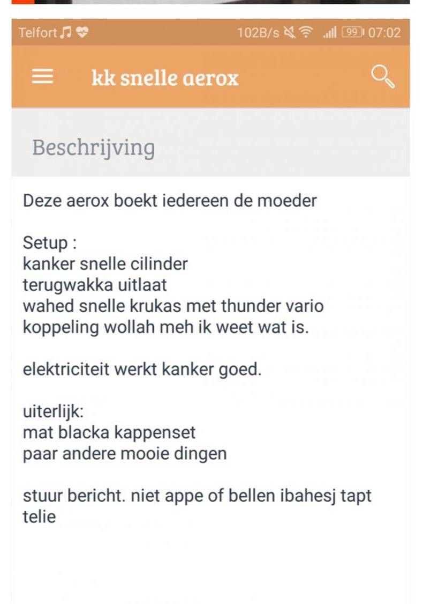Collapse the Beschrijving section header

pyautogui.click(x=94, y=148)
